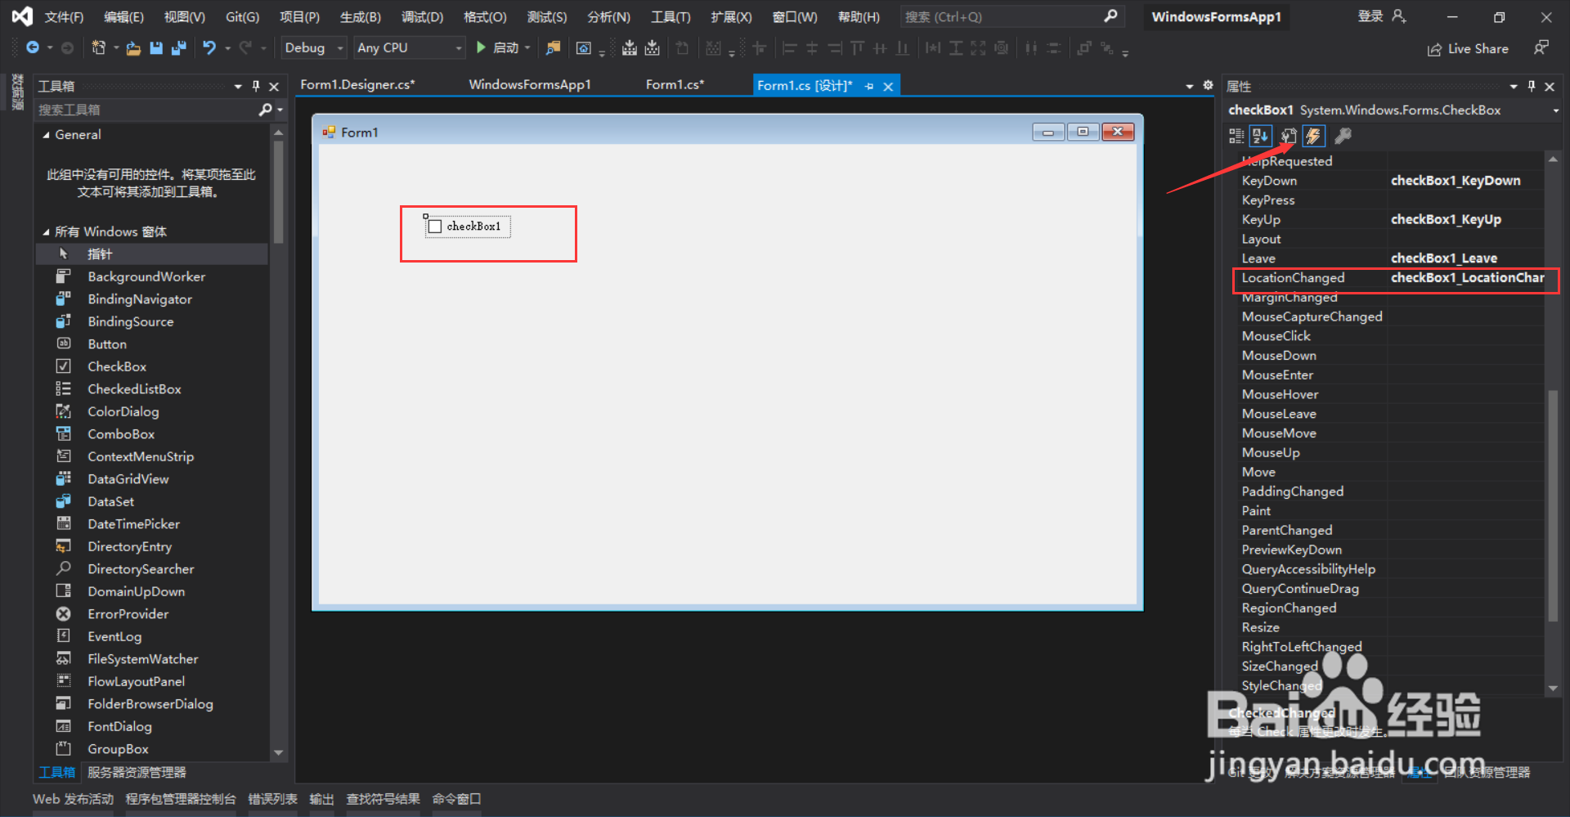Select the KeyDown event row
Image resolution: width=1570 pixels, height=817 pixels.
(x=1392, y=181)
